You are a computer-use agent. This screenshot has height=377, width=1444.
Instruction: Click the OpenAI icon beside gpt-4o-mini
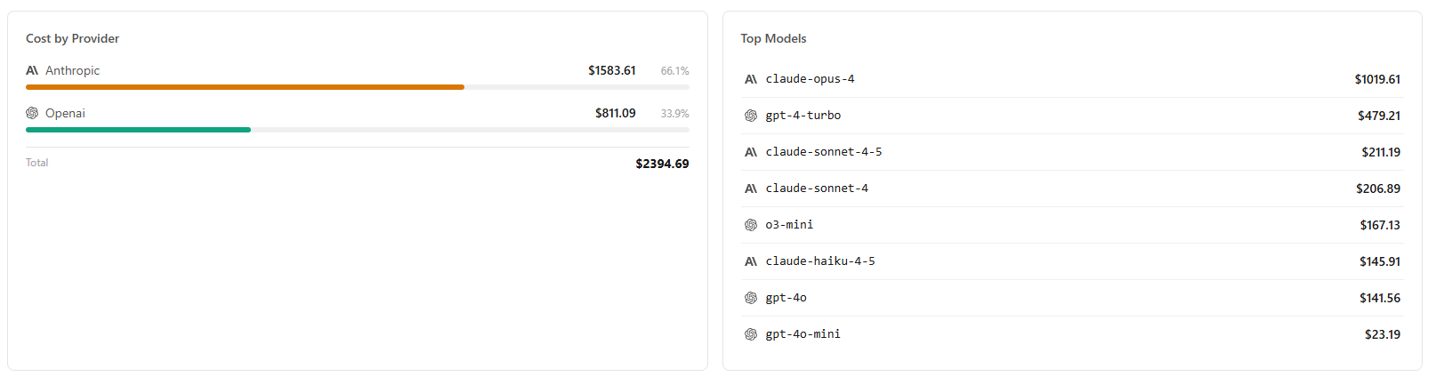tap(751, 334)
